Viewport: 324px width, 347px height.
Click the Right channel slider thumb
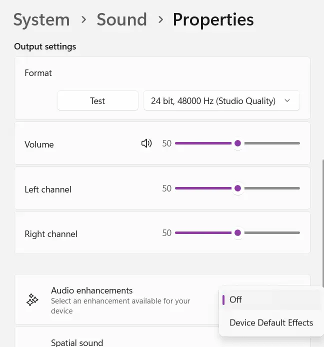(x=238, y=233)
